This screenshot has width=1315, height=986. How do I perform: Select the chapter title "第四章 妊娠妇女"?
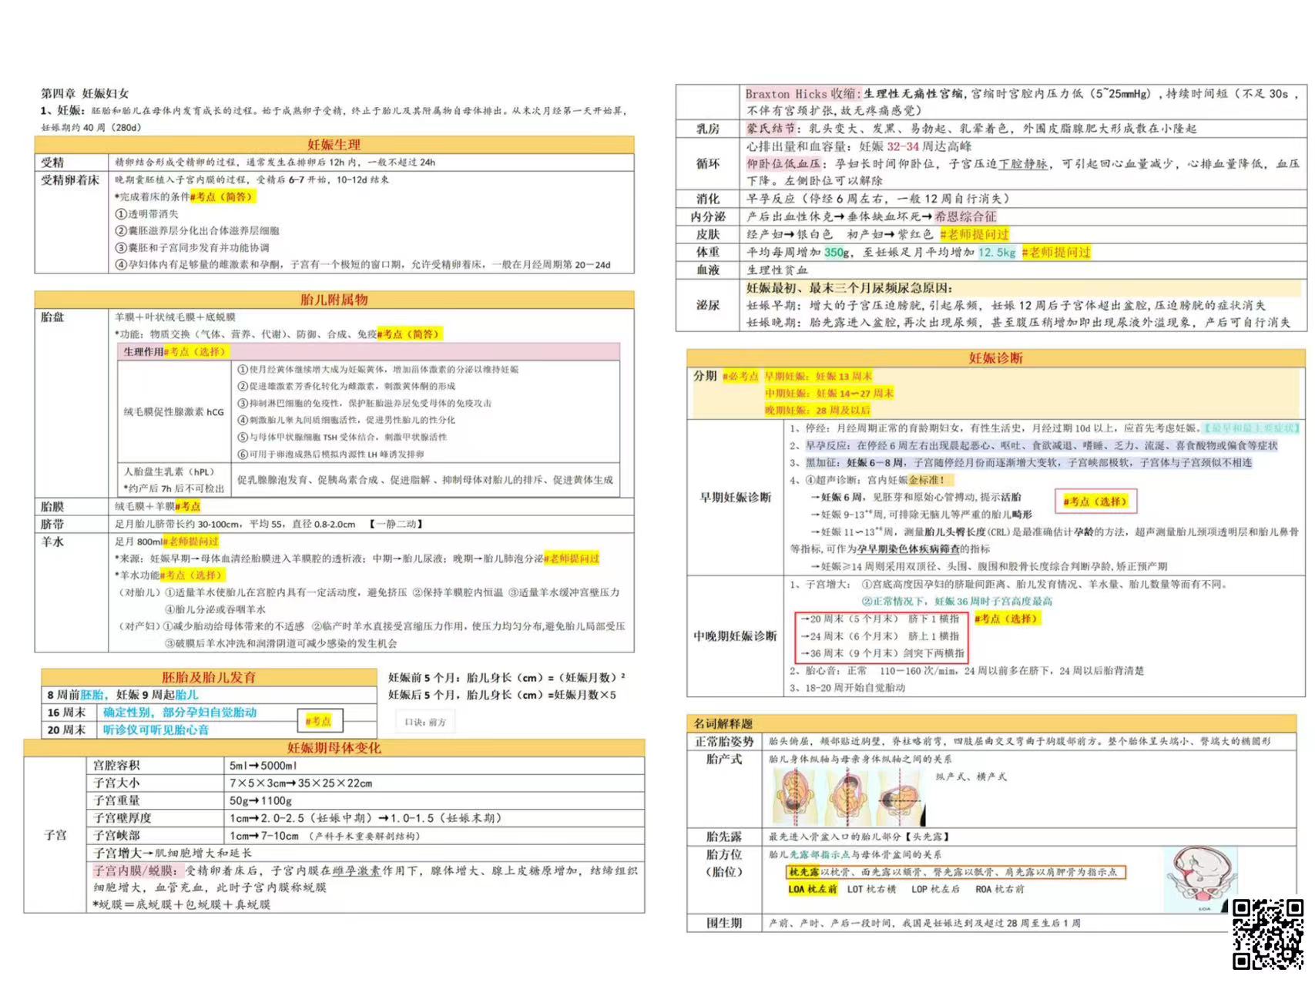click(x=85, y=93)
